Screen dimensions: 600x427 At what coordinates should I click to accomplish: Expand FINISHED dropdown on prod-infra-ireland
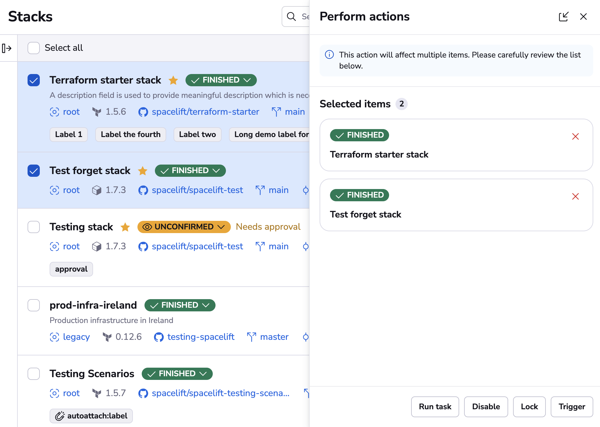(205, 305)
